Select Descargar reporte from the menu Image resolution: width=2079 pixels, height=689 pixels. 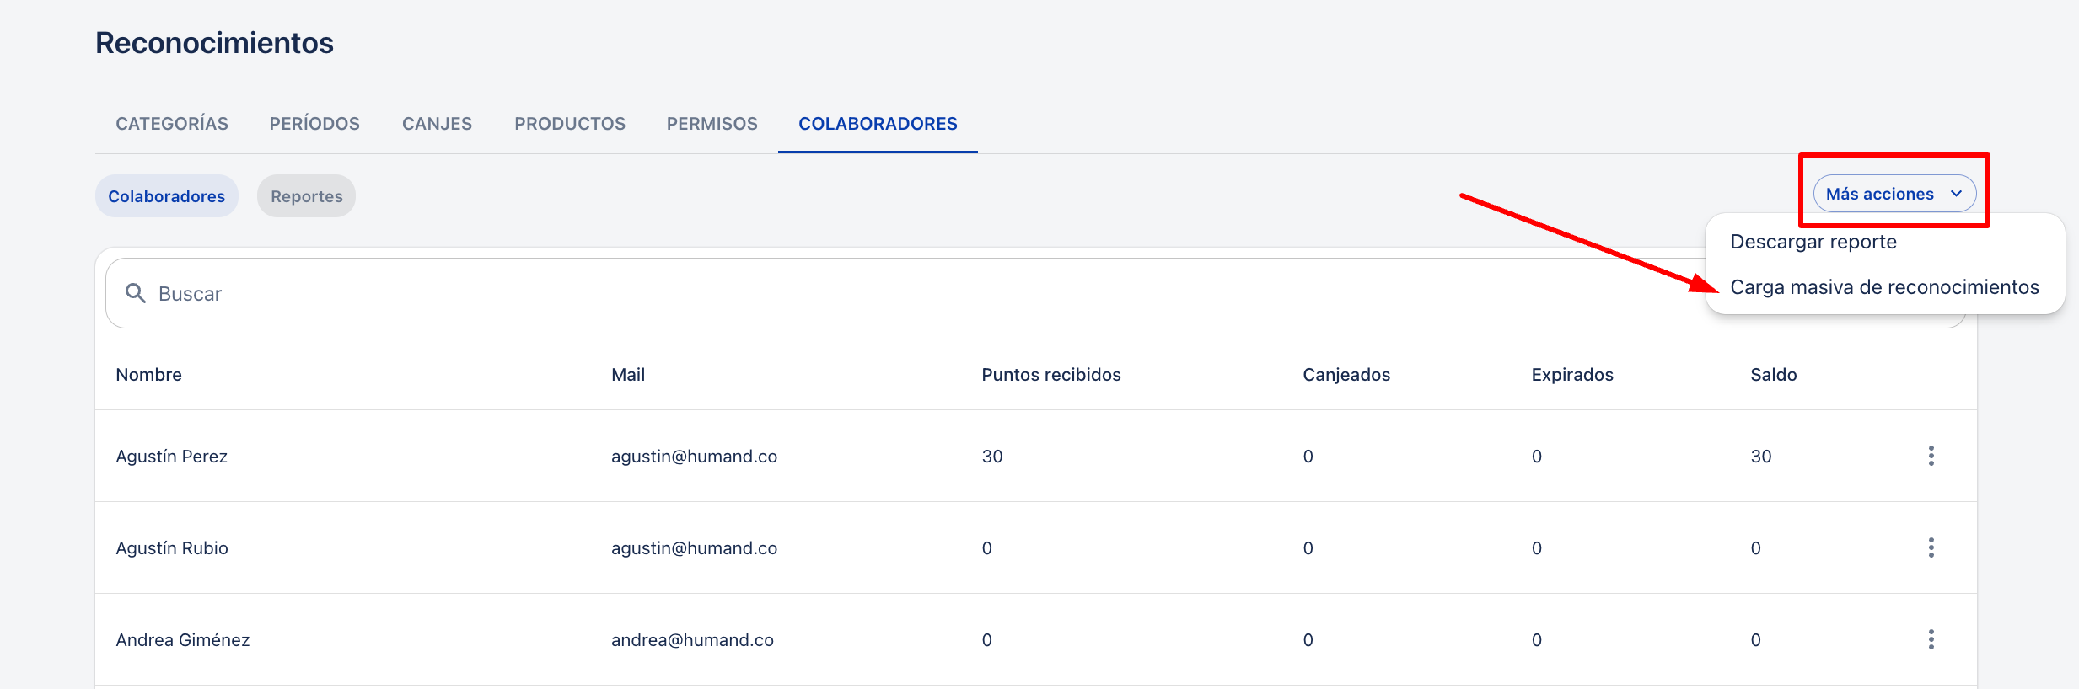pos(1813,242)
